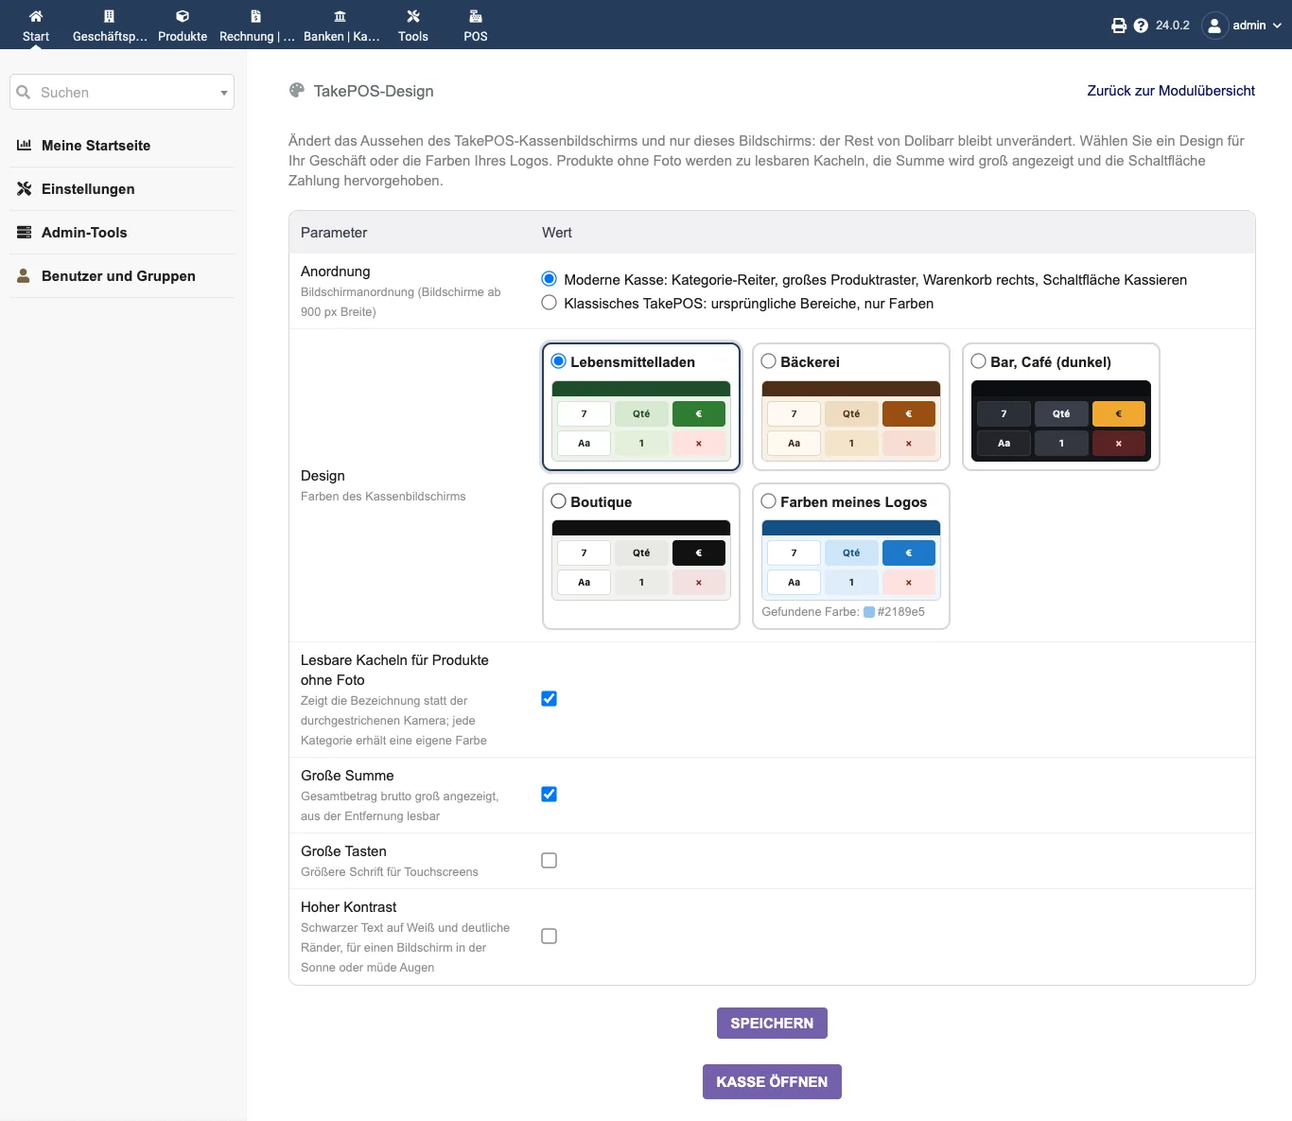This screenshot has width=1292, height=1121.
Task: Uncheck the Große Summe checkbox
Action: click(x=549, y=794)
